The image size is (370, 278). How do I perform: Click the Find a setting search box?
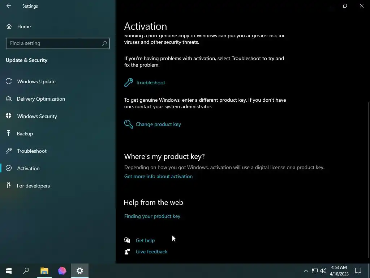click(57, 43)
